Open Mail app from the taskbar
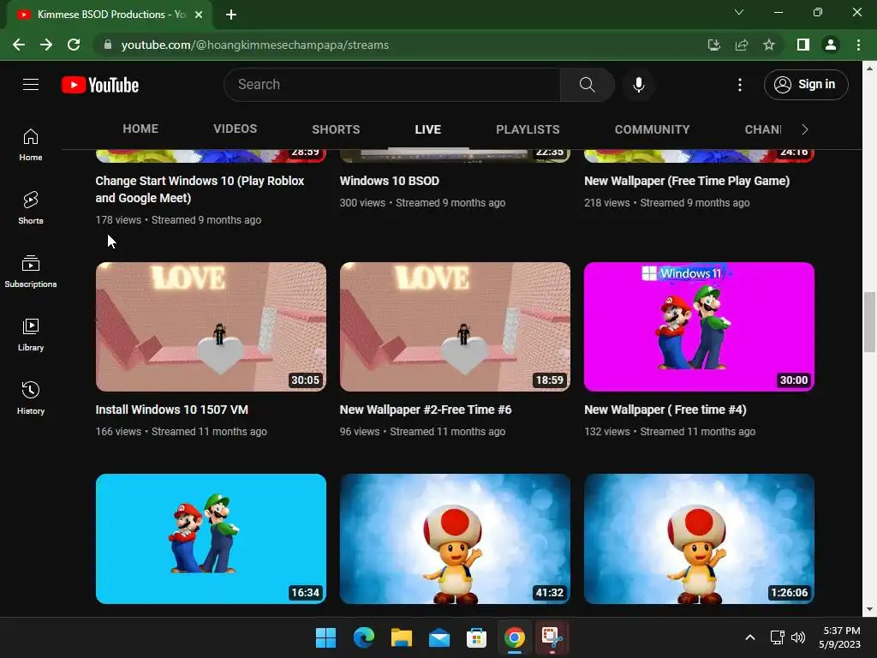The image size is (877, 658). pos(439,637)
